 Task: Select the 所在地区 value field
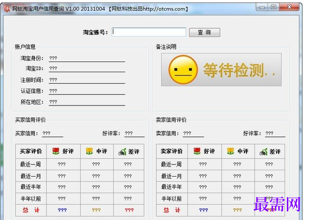coord(87,102)
